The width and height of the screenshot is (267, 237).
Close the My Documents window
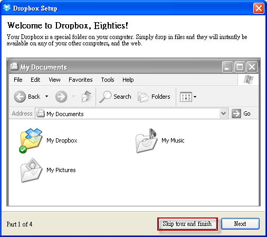pos(252,67)
